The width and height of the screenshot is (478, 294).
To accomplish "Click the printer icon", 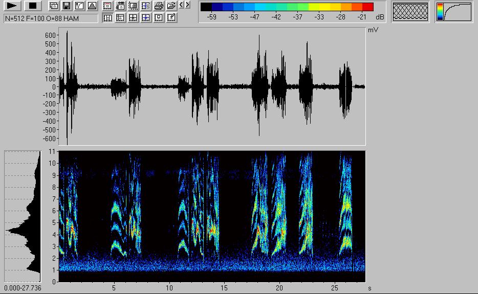I will pos(159,6).
